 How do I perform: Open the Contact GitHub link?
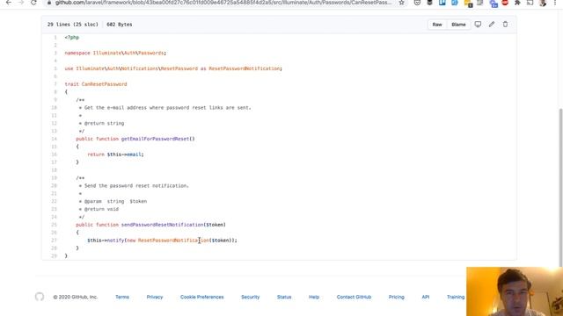[354, 297]
